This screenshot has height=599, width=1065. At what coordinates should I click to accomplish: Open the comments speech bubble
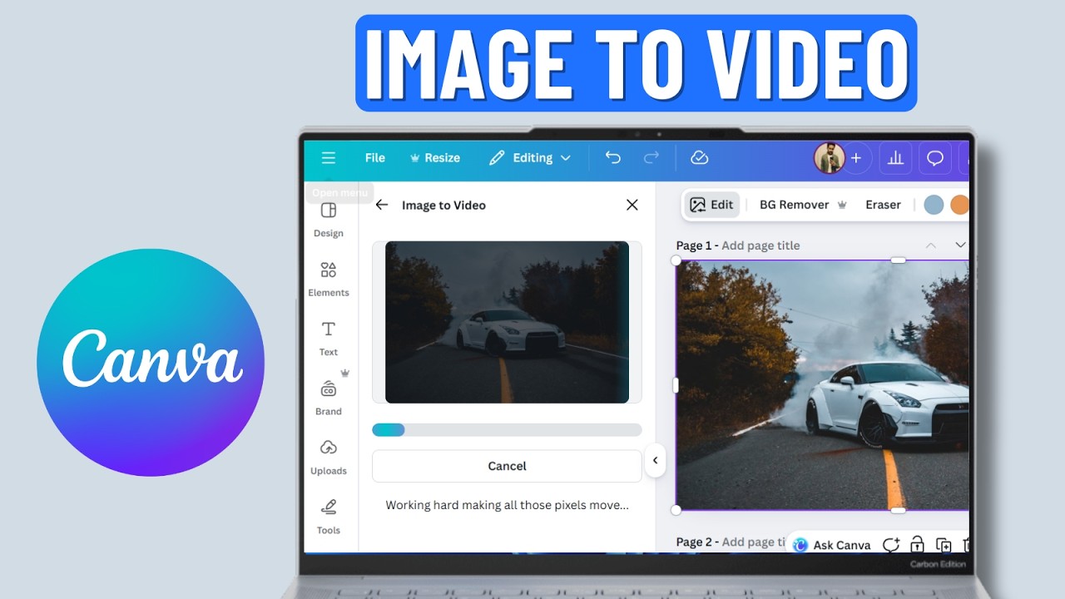[x=935, y=158]
